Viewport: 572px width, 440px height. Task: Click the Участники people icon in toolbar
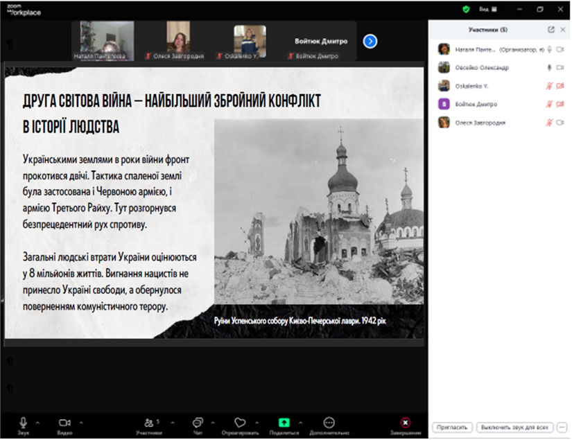pos(150,421)
